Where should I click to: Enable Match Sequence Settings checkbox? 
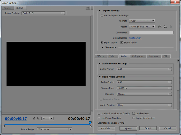[x=102, y=16]
